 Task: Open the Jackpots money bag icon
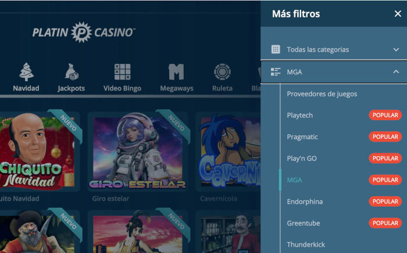(72, 72)
